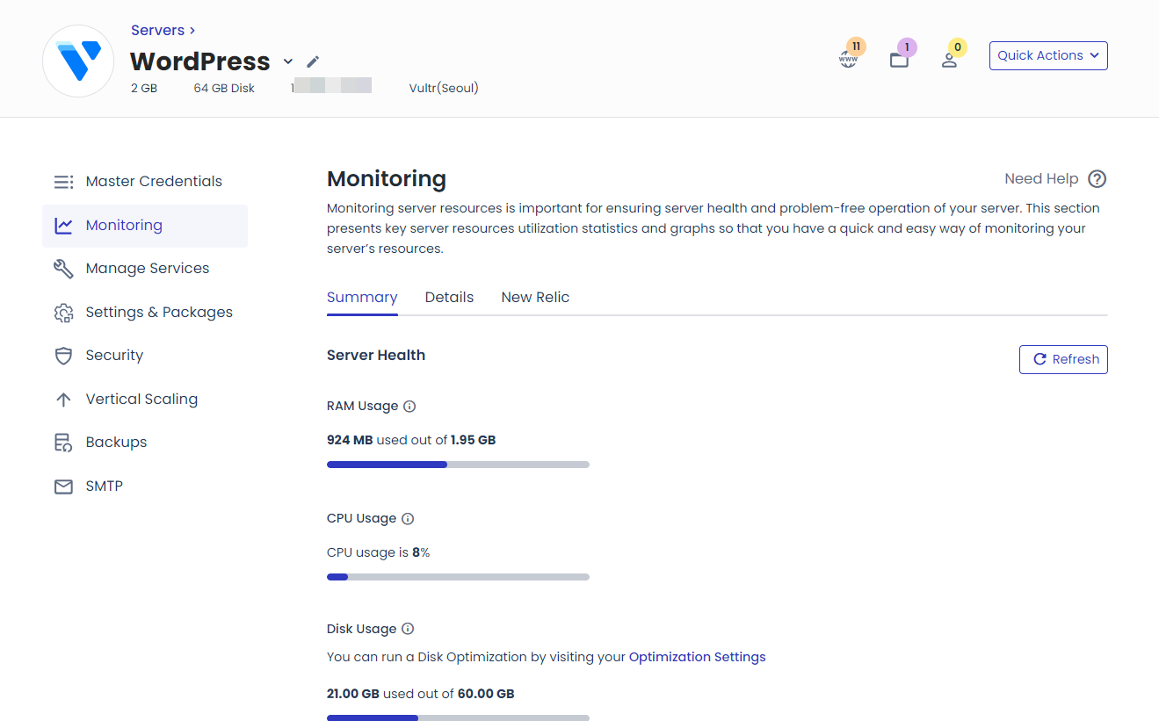The image size is (1159, 721).
Task: Click the 2 GB RAM label
Action: tap(144, 88)
